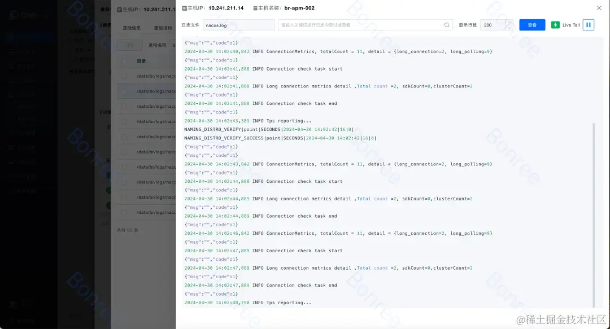The width and height of the screenshot is (610, 329).
Task: Click the log file field nacos.log
Action: [238, 25]
